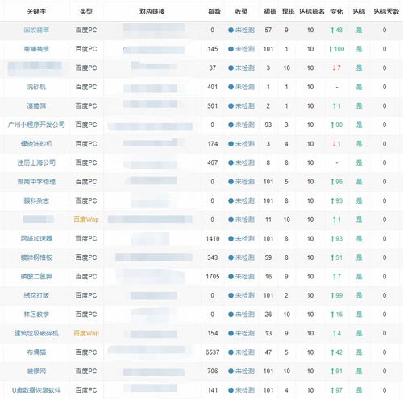Click blurred link cell in 广州小程序开发公司 row

[x=151, y=126]
